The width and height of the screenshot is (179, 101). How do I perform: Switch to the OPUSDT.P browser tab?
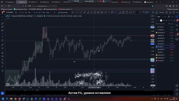coord(56,2)
